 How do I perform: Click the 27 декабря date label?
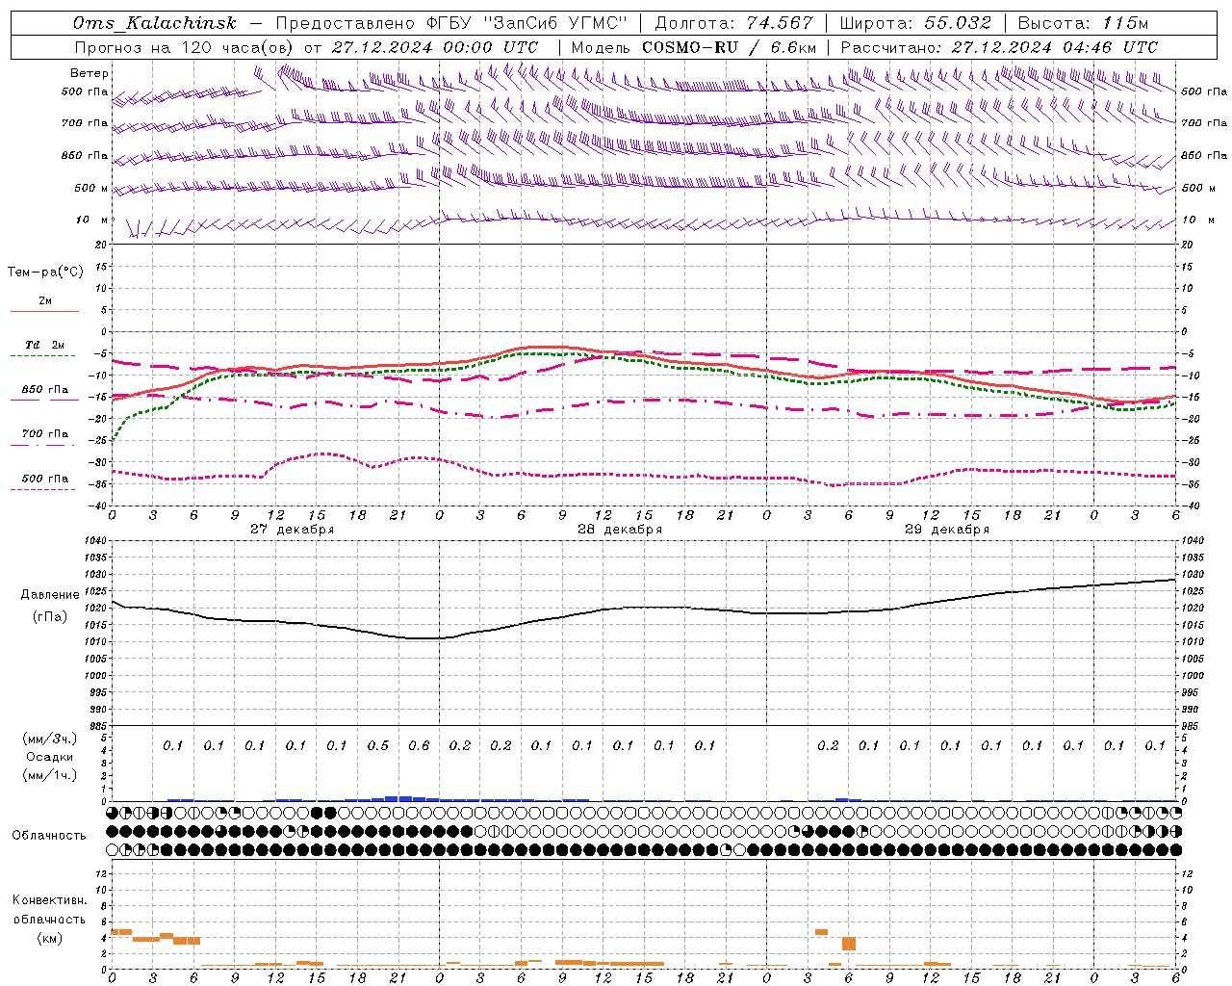[x=293, y=530]
